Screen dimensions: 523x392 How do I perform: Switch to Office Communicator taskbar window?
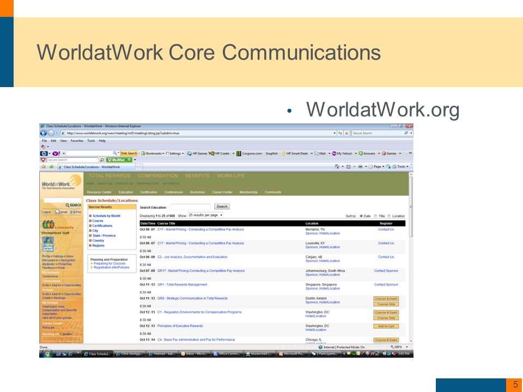tap(227, 354)
